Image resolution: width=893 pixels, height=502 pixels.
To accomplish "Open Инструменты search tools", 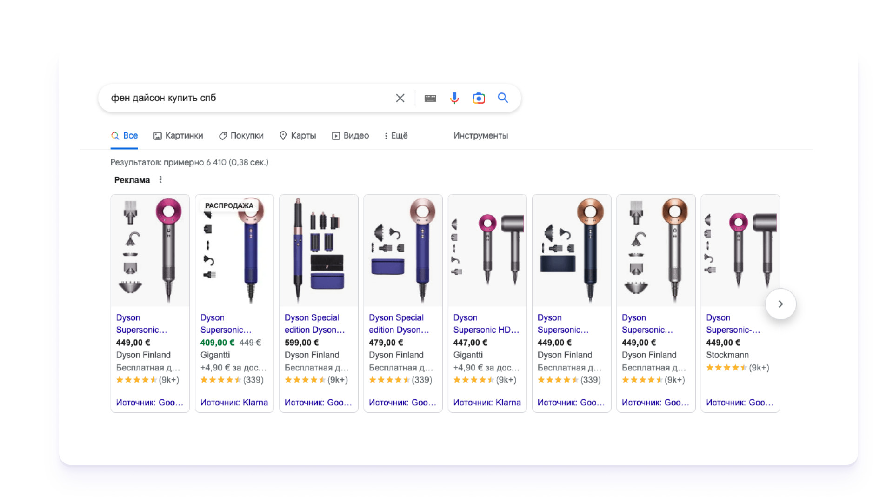I will click(480, 136).
